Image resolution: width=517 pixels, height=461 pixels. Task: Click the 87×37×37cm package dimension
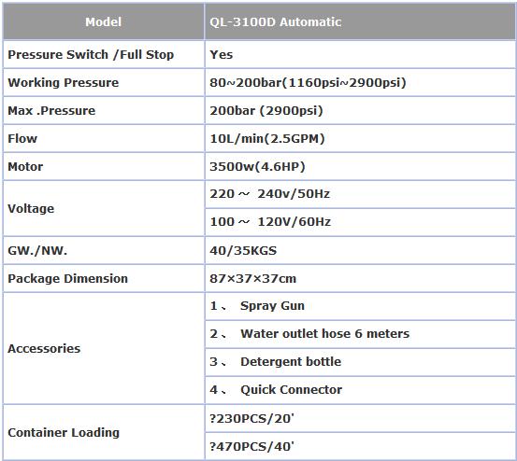(253, 279)
